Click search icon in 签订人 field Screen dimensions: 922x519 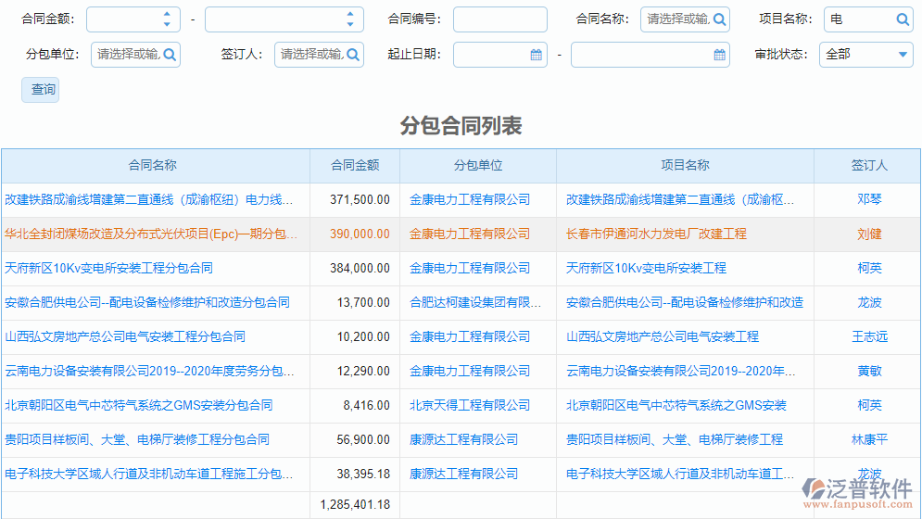(x=353, y=55)
